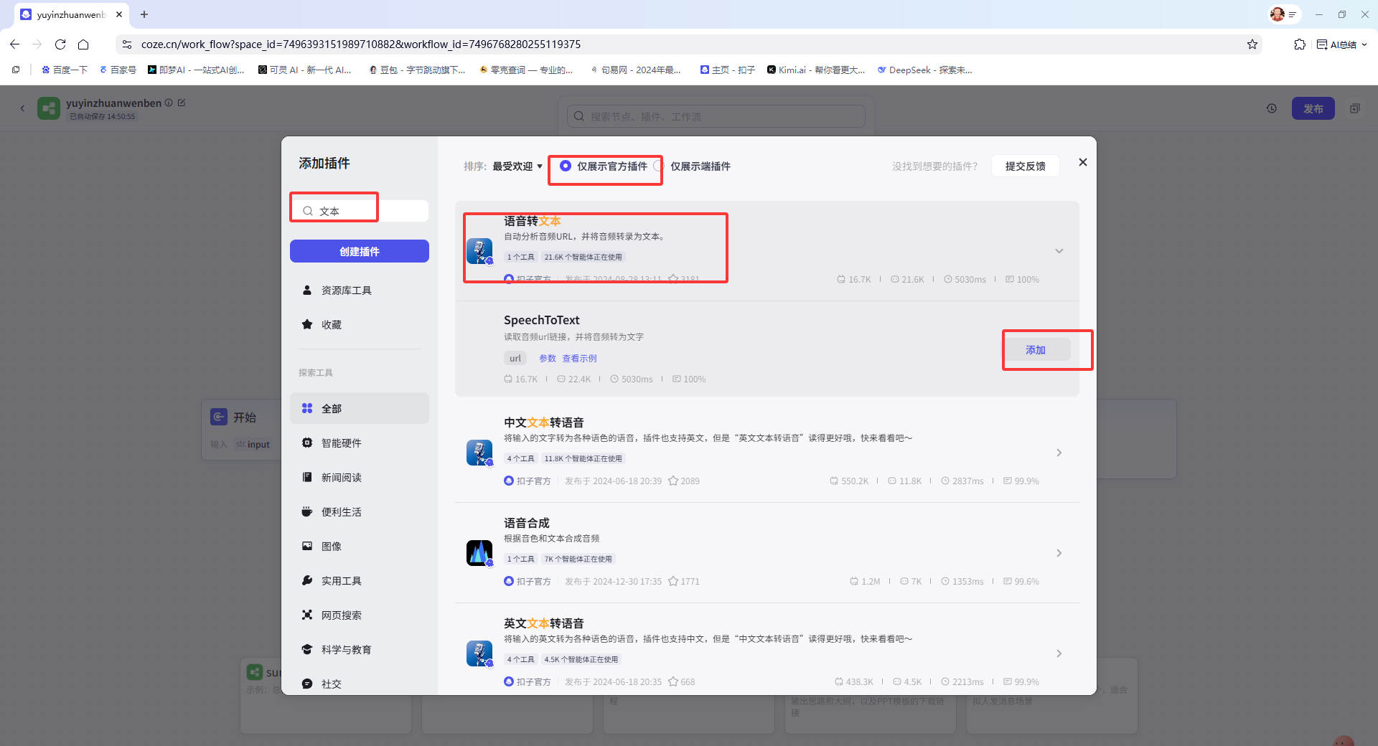Screen dimensions: 1378x746
Task: Click the 创建插件 button
Action: (360, 251)
